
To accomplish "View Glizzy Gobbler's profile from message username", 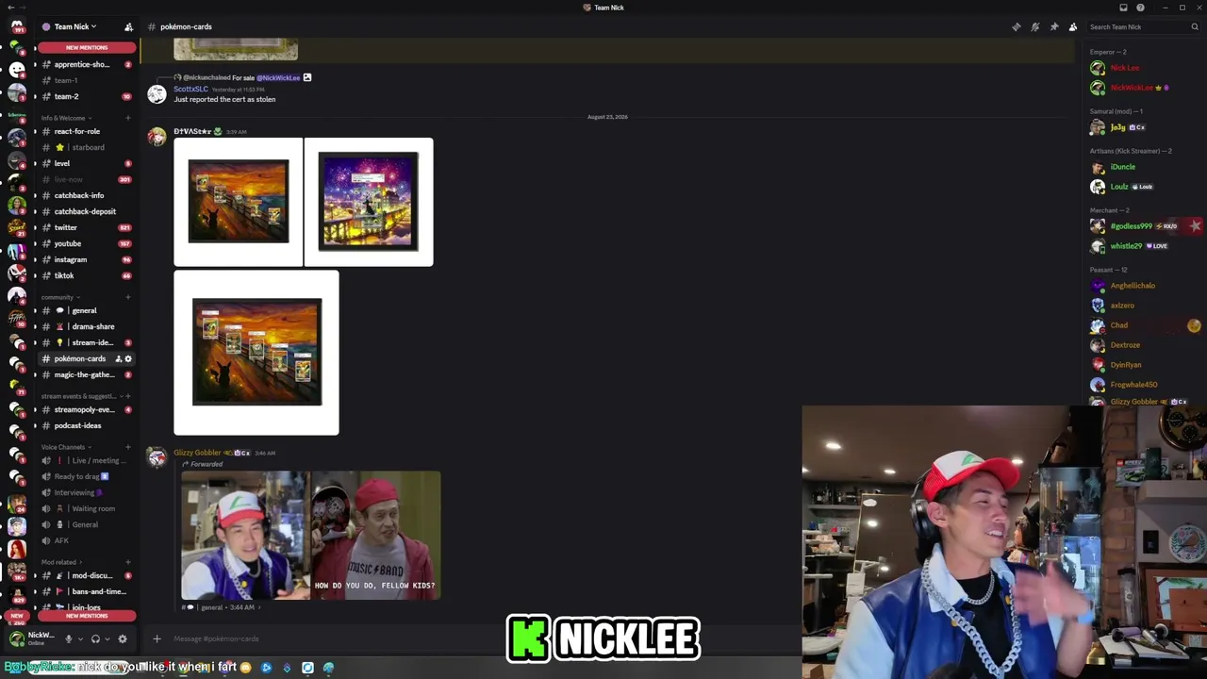I will click(x=197, y=453).
